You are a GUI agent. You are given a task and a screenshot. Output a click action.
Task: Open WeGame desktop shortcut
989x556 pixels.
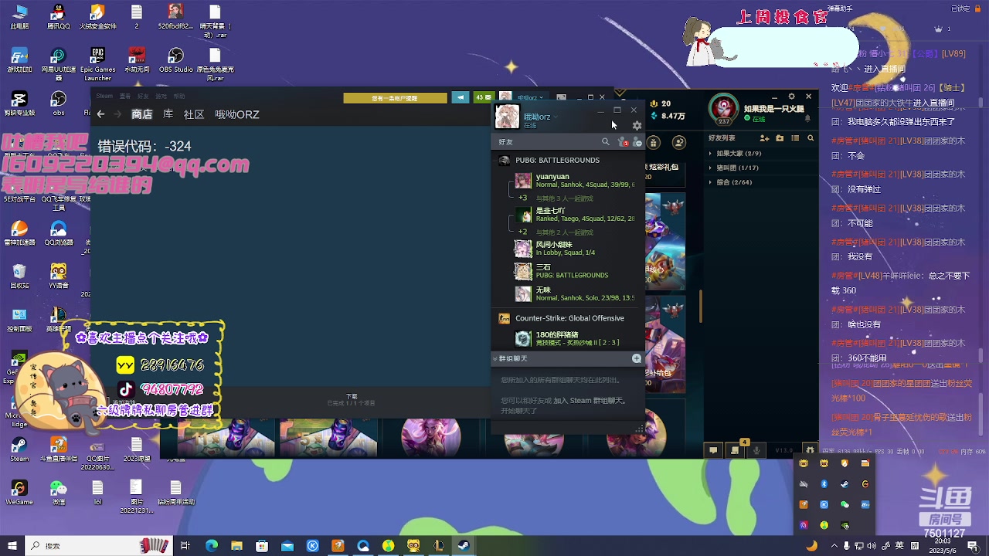coord(19,493)
